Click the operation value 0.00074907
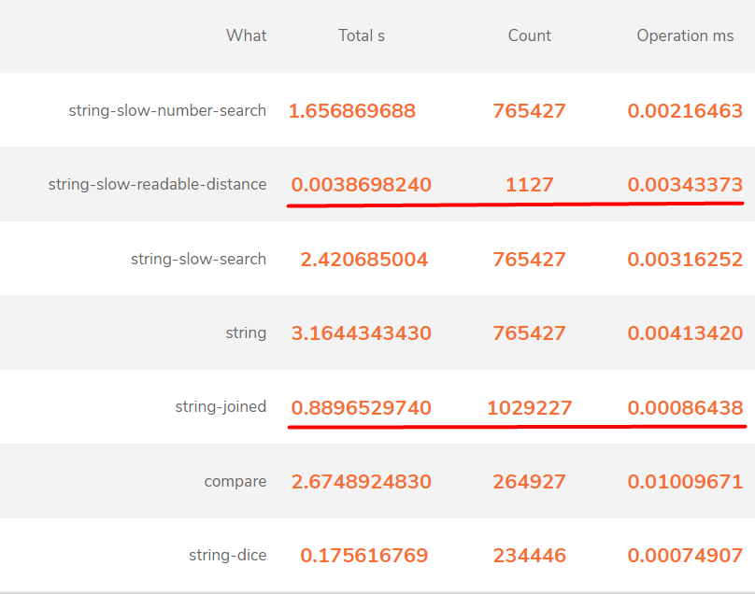 tap(685, 556)
